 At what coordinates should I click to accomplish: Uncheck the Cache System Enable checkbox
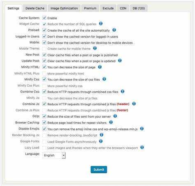(44, 18)
